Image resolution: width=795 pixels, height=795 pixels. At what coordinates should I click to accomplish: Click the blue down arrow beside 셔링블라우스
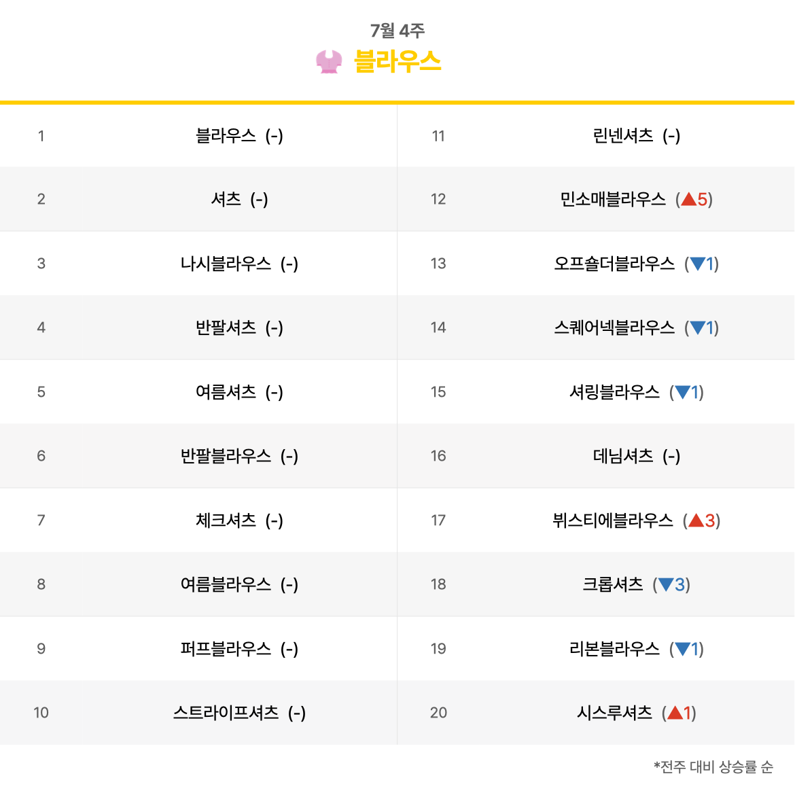point(682,392)
